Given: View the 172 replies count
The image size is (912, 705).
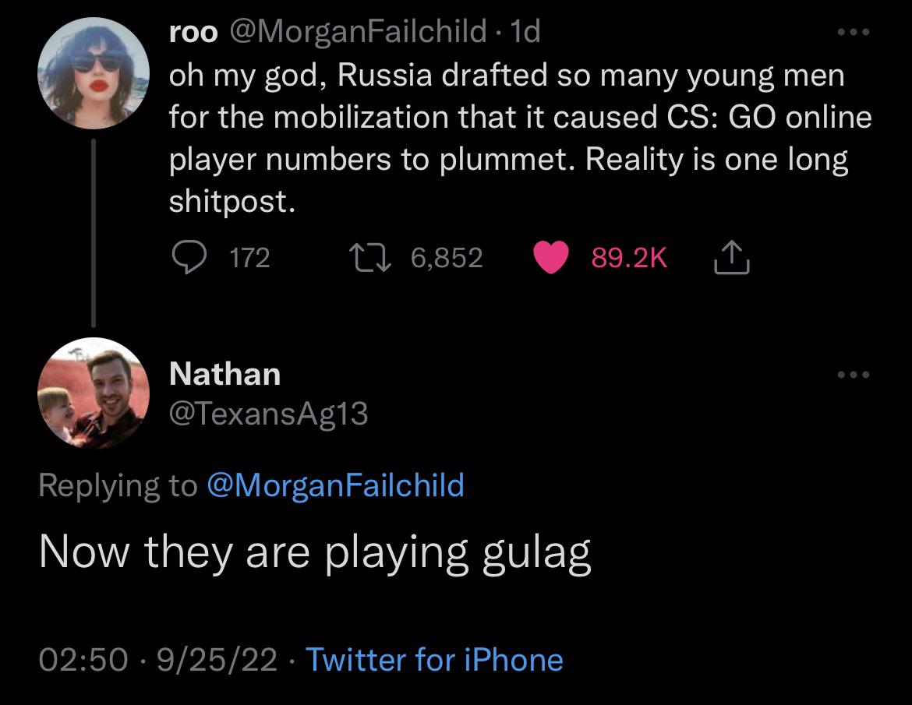Looking at the screenshot, I should [x=250, y=258].
